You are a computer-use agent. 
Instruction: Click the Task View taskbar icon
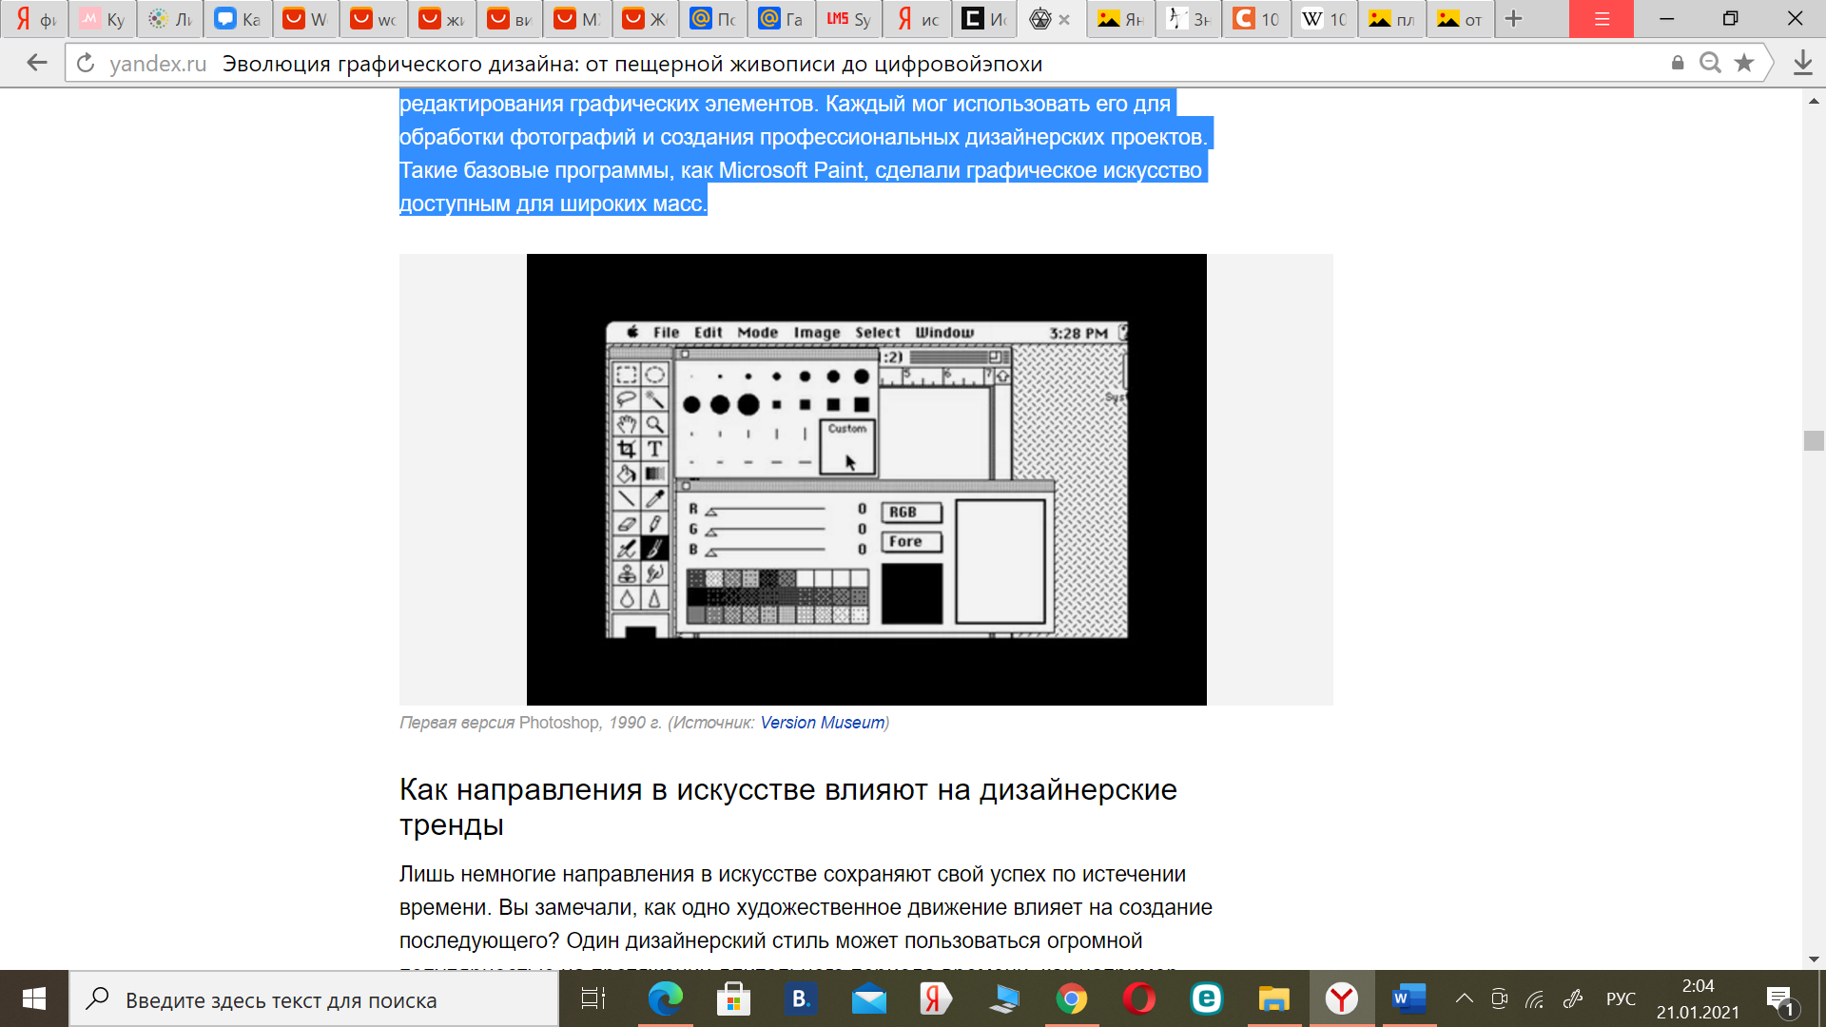pos(592,998)
